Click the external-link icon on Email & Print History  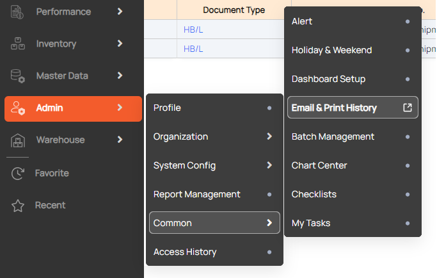click(408, 108)
